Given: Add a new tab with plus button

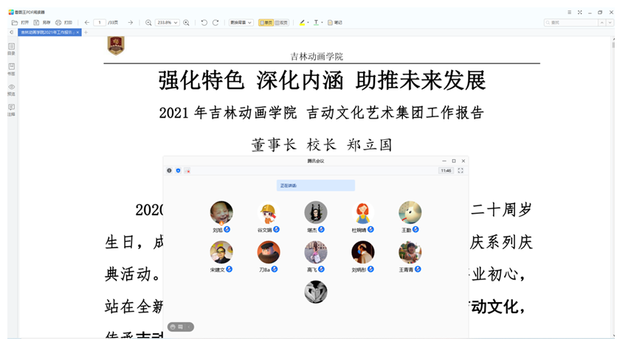Looking at the screenshot, I should click(x=86, y=32).
